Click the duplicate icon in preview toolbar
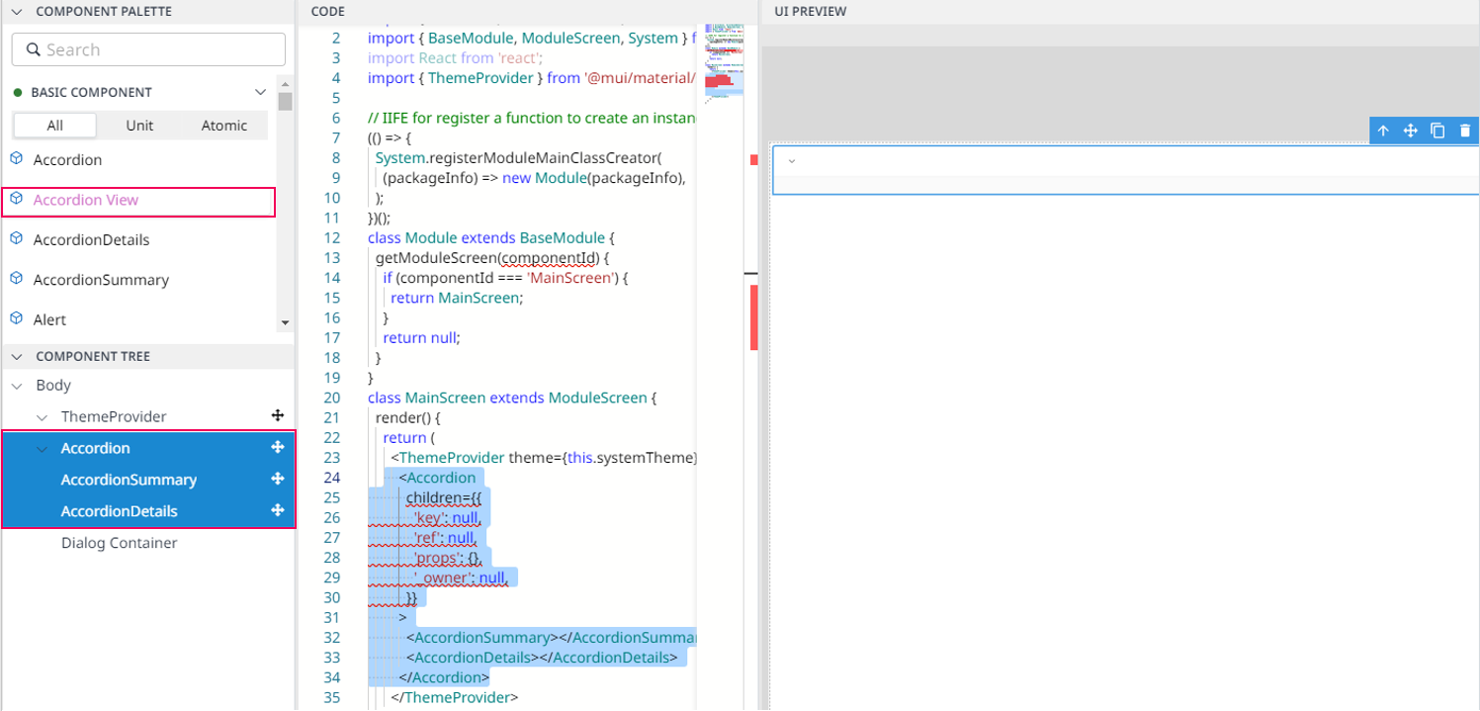 point(1437,131)
